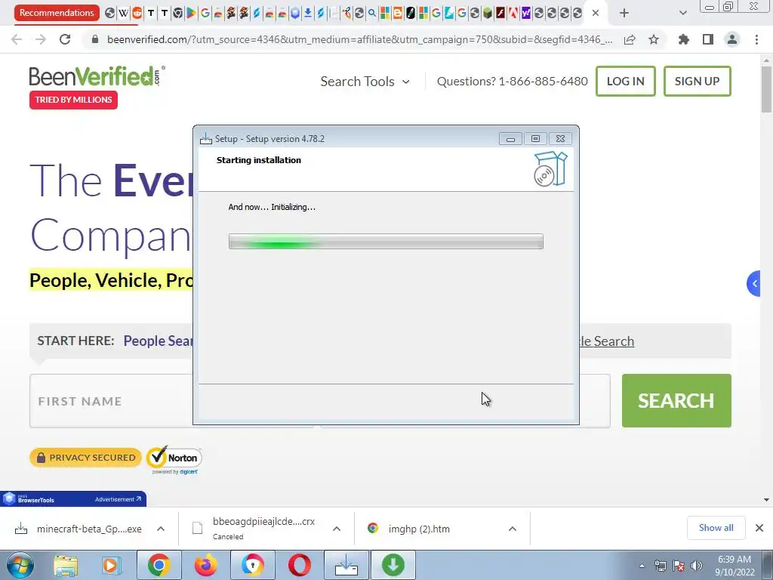Click the Setup window title icon
The width and height of the screenshot is (773, 580).
(x=206, y=139)
